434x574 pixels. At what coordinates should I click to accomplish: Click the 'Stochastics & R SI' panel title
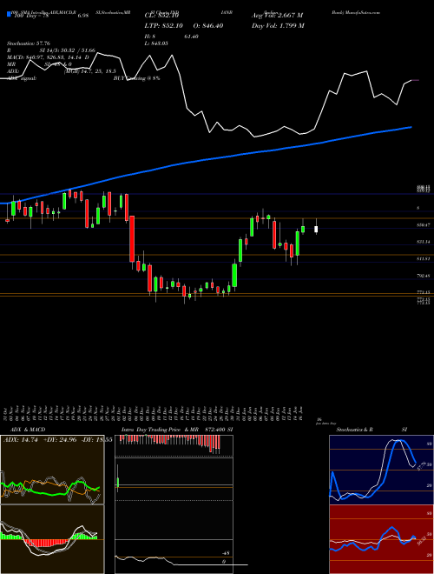pyautogui.click(x=372, y=430)
